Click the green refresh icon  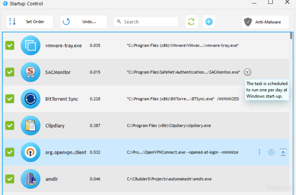tap(191, 22)
